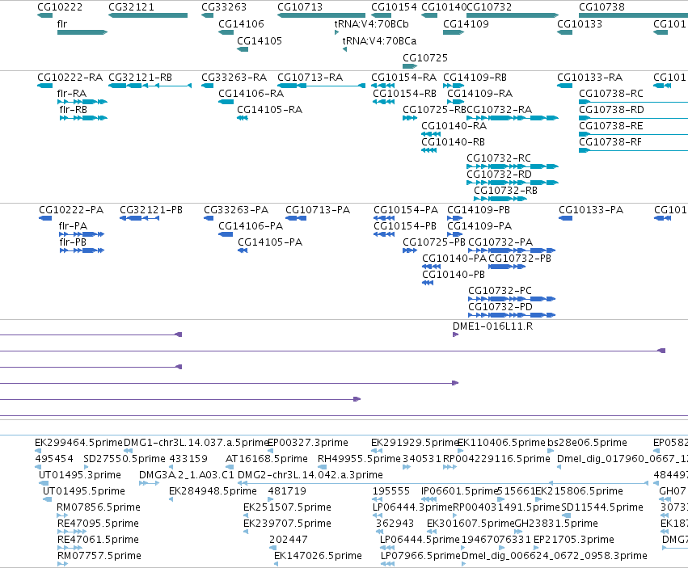
Task: Click the CG10738 gene label
Action: (x=601, y=7)
